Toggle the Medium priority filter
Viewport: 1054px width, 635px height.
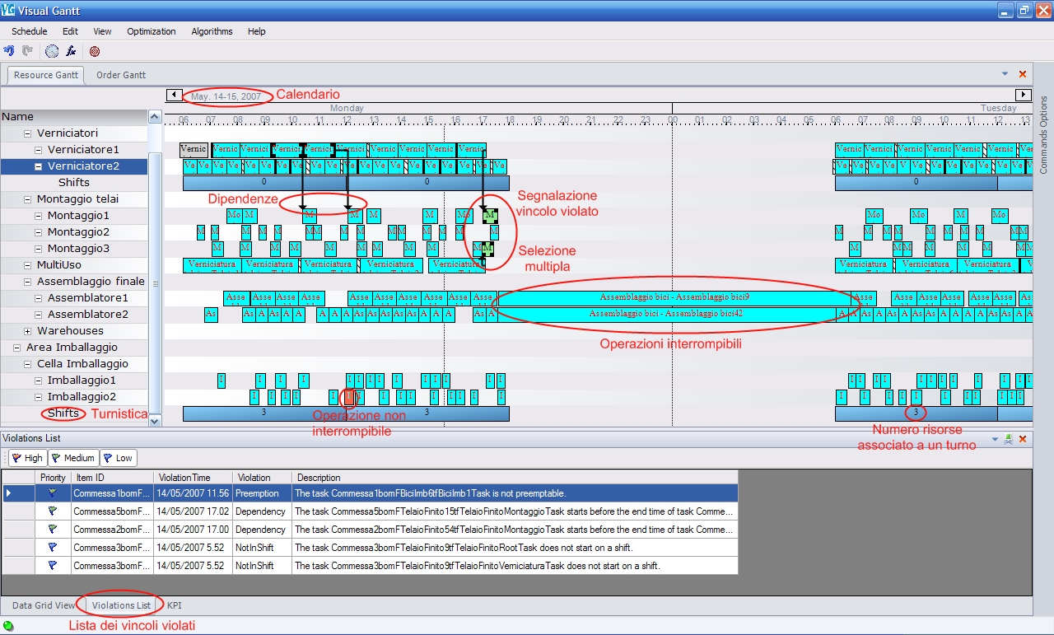coord(72,458)
